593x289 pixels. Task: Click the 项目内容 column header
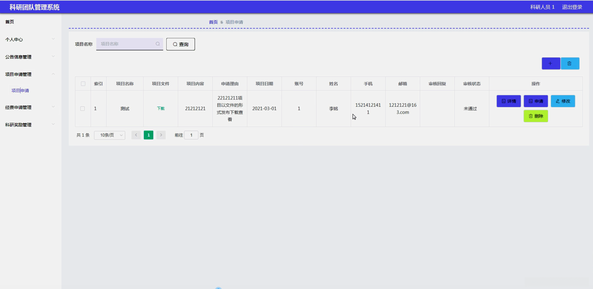point(195,84)
